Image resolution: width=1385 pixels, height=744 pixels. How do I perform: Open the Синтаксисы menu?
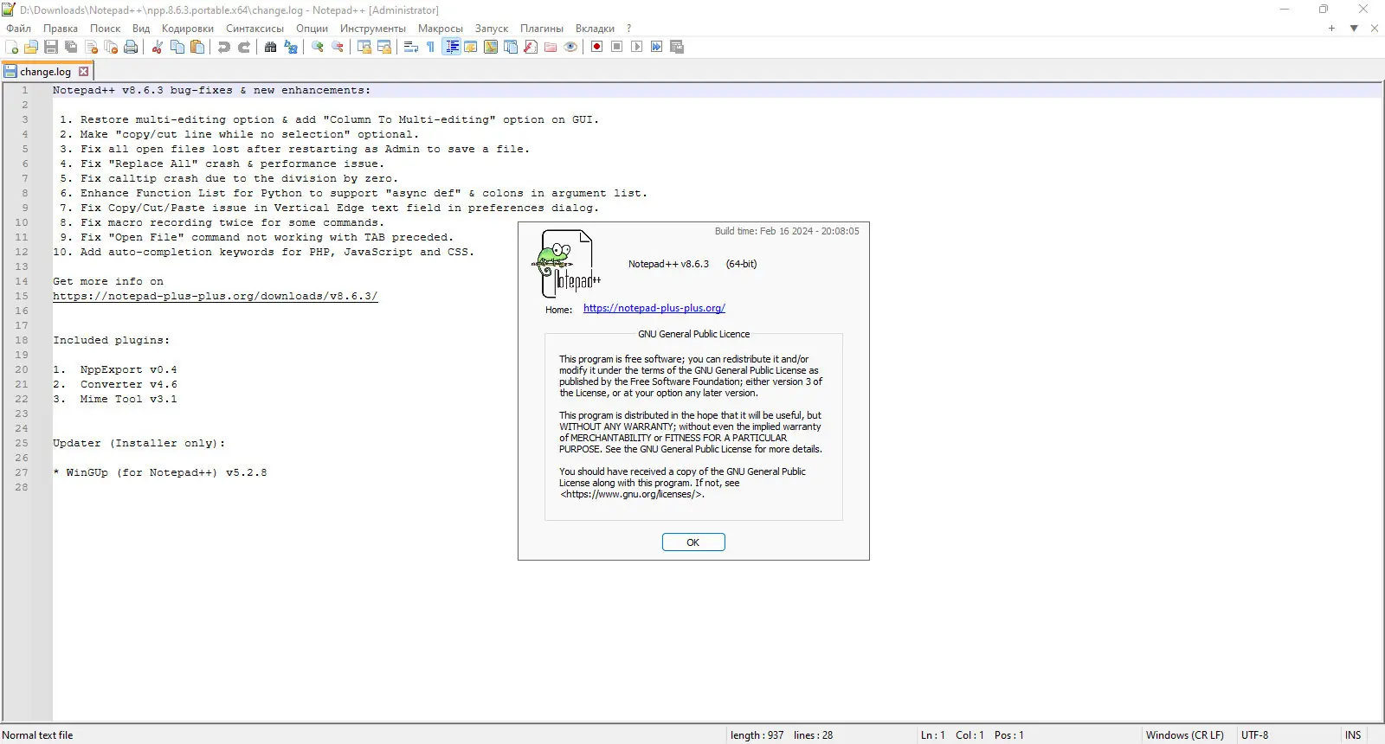pyautogui.click(x=255, y=29)
